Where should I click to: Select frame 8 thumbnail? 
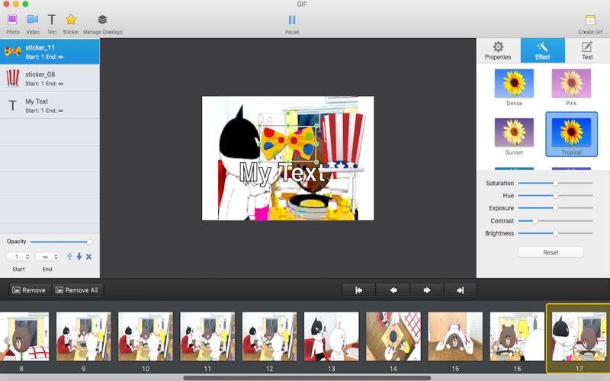24,336
